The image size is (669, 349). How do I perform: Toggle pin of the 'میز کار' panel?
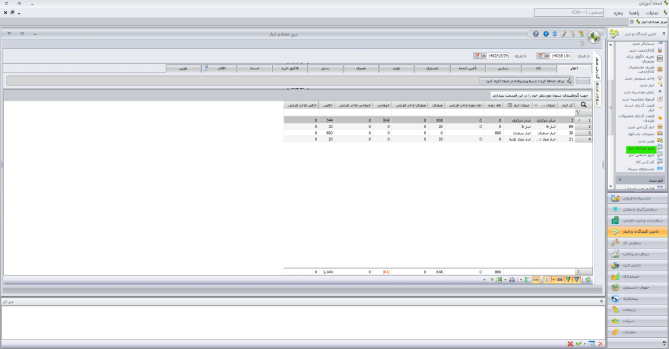(x=602, y=301)
